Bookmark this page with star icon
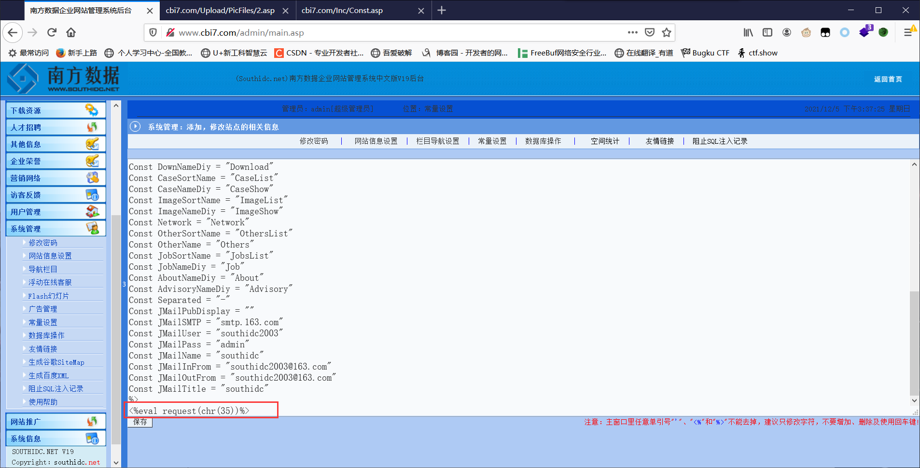This screenshot has width=920, height=468. tap(667, 32)
